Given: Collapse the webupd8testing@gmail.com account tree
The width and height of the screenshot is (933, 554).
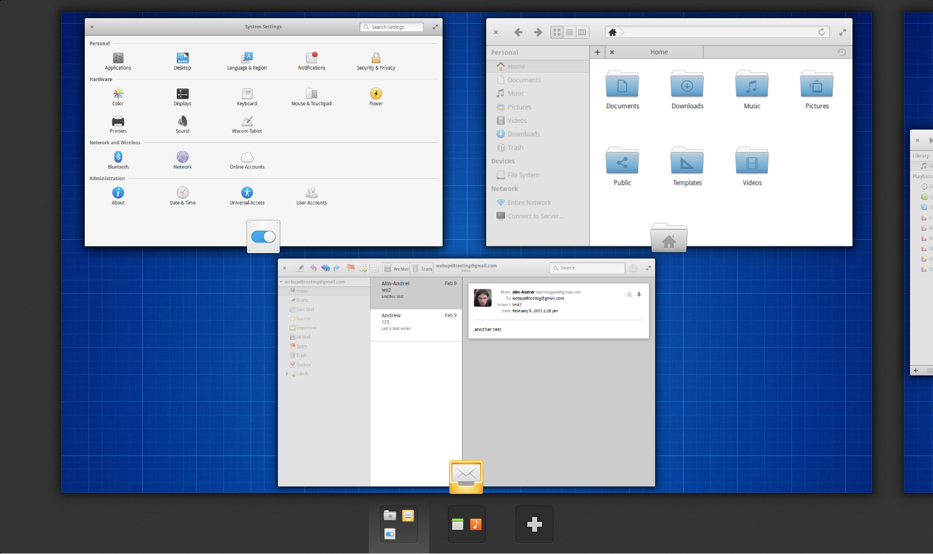Looking at the screenshot, I should [281, 282].
